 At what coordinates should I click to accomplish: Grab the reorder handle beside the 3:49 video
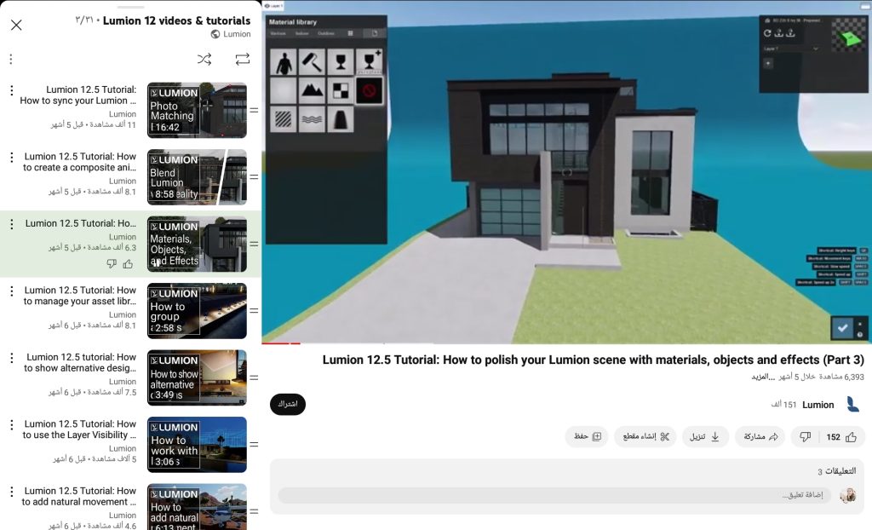254,377
